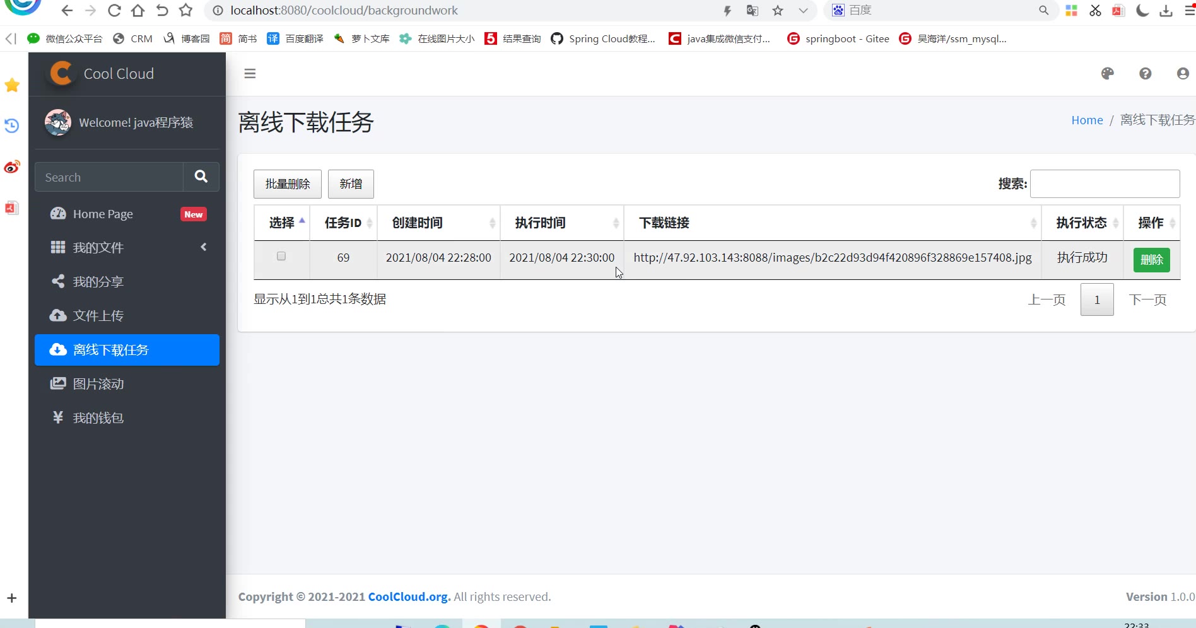Click the 执行成功 status cell

click(1082, 257)
